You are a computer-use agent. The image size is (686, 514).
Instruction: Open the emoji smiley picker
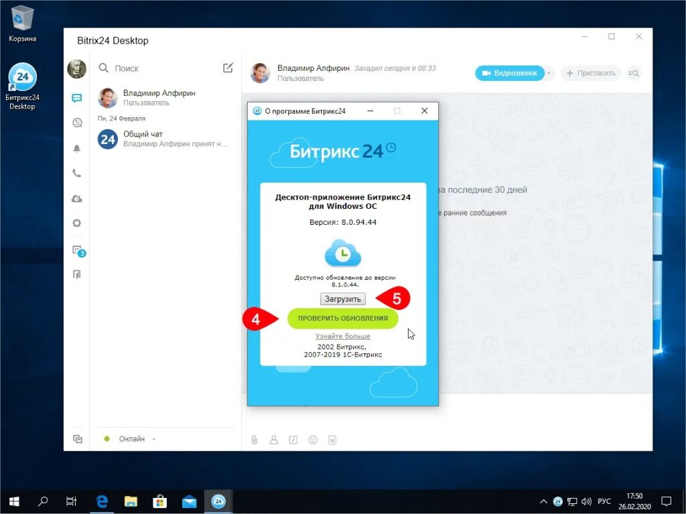313,440
